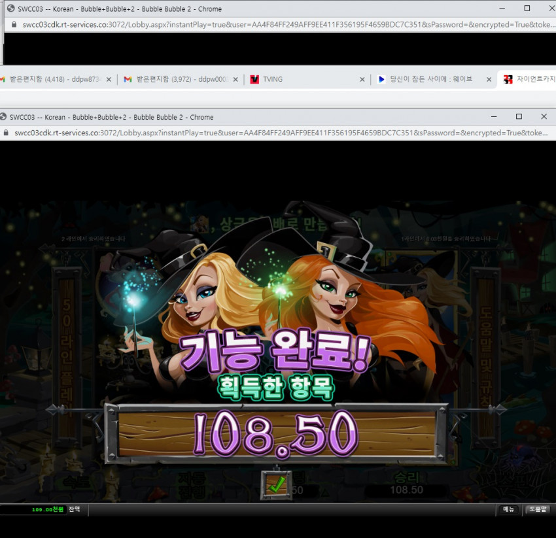
Task: Maximize the background Bubble Bubble 2 window
Action: click(527, 8)
